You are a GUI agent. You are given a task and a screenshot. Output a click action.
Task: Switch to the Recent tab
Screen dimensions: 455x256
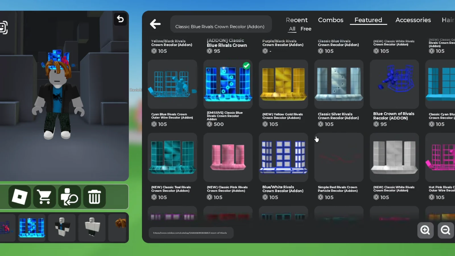coord(297,20)
